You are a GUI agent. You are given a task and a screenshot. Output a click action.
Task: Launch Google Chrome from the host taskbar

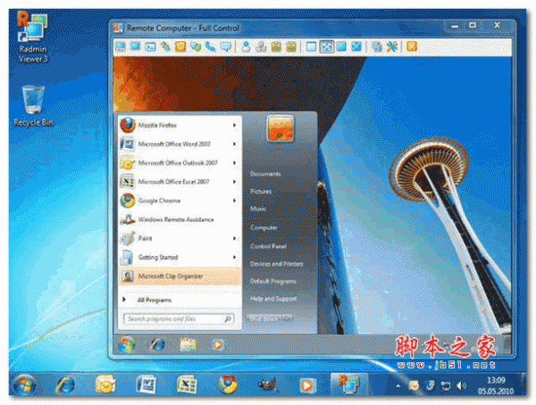[226, 385]
